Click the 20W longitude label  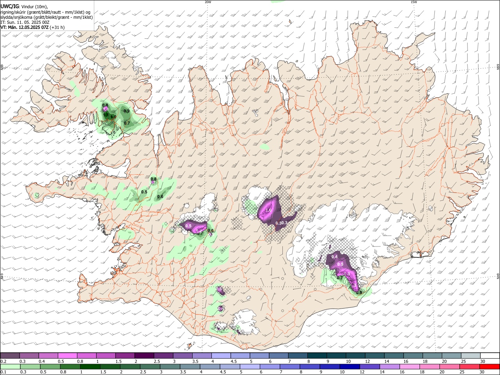coord(208,2)
